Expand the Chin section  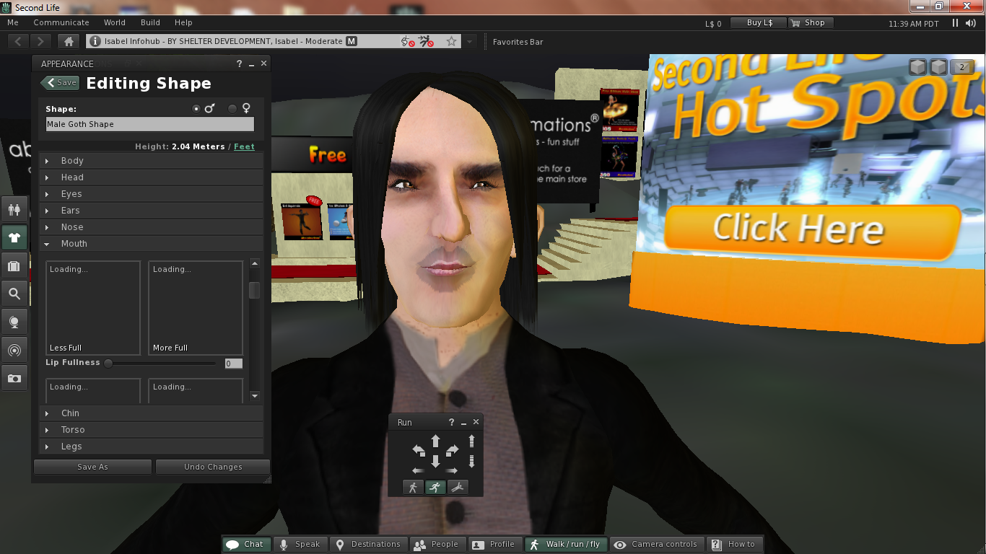point(151,413)
